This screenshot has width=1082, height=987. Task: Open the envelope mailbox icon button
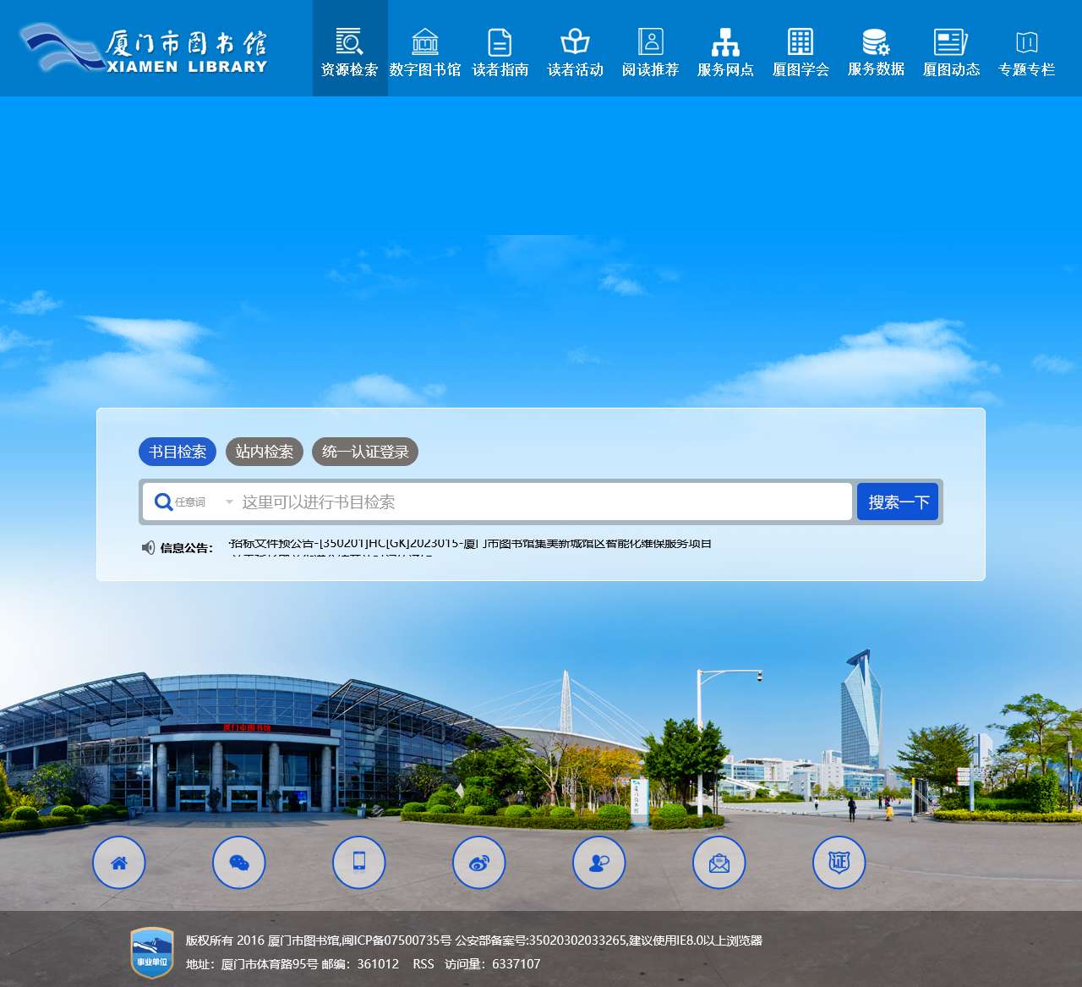coord(719,863)
